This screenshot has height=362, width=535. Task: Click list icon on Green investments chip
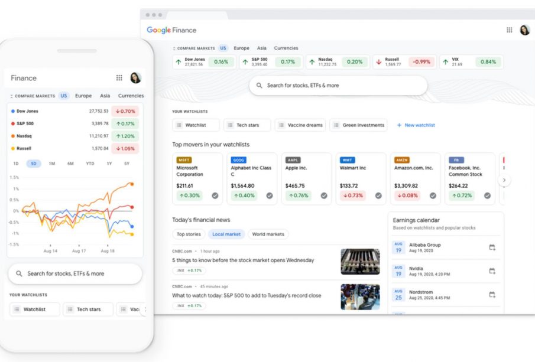click(x=336, y=125)
